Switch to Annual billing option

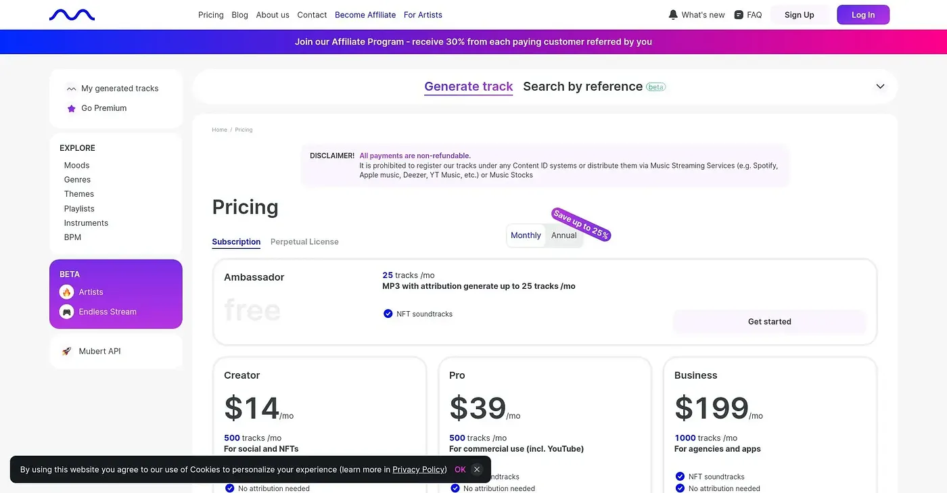[563, 235]
